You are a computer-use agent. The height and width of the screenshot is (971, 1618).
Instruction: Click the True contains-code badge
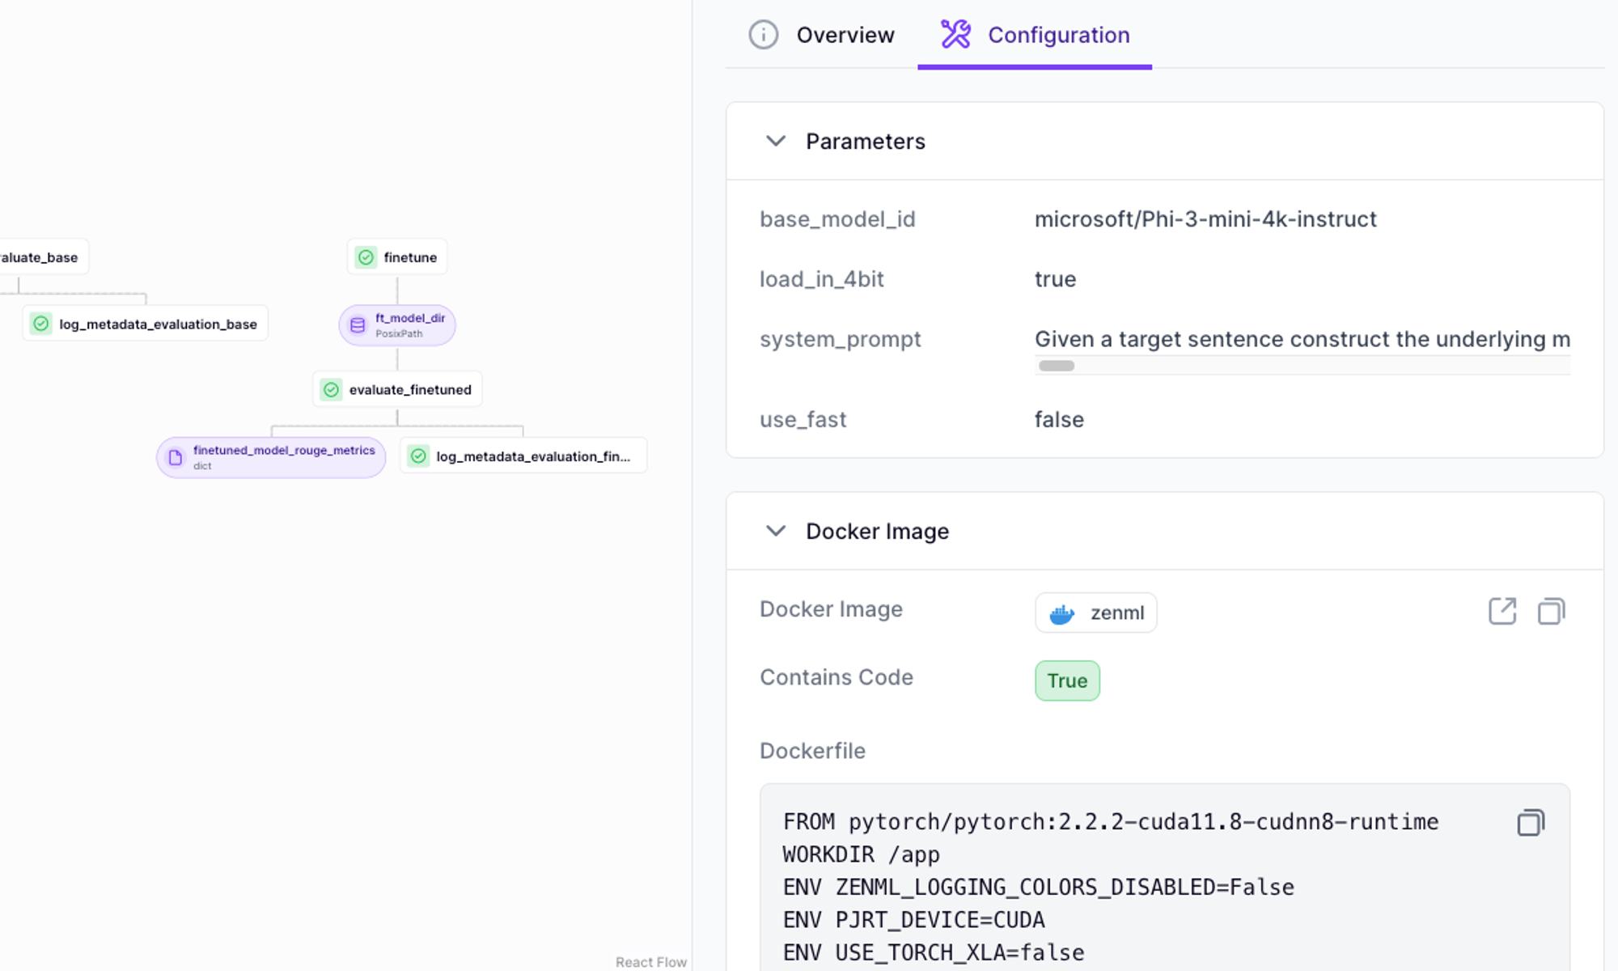pos(1067,681)
